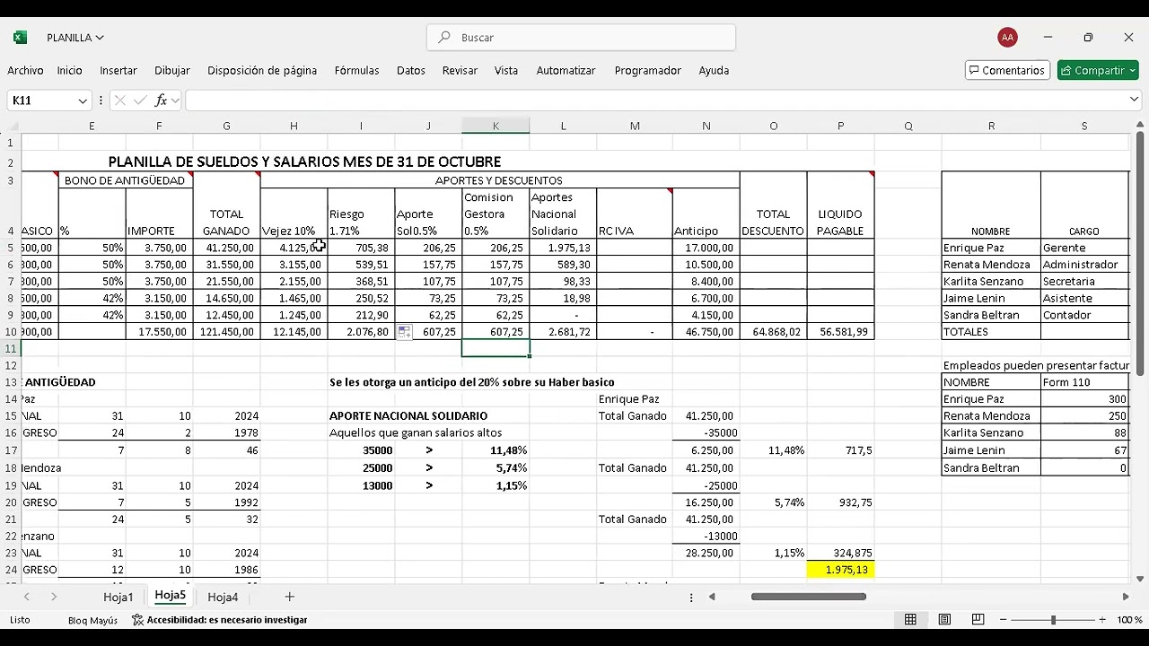The width and height of the screenshot is (1149, 646).
Task: Click the Excel app icon in title bar
Action: pyautogui.click(x=20, y=38)
